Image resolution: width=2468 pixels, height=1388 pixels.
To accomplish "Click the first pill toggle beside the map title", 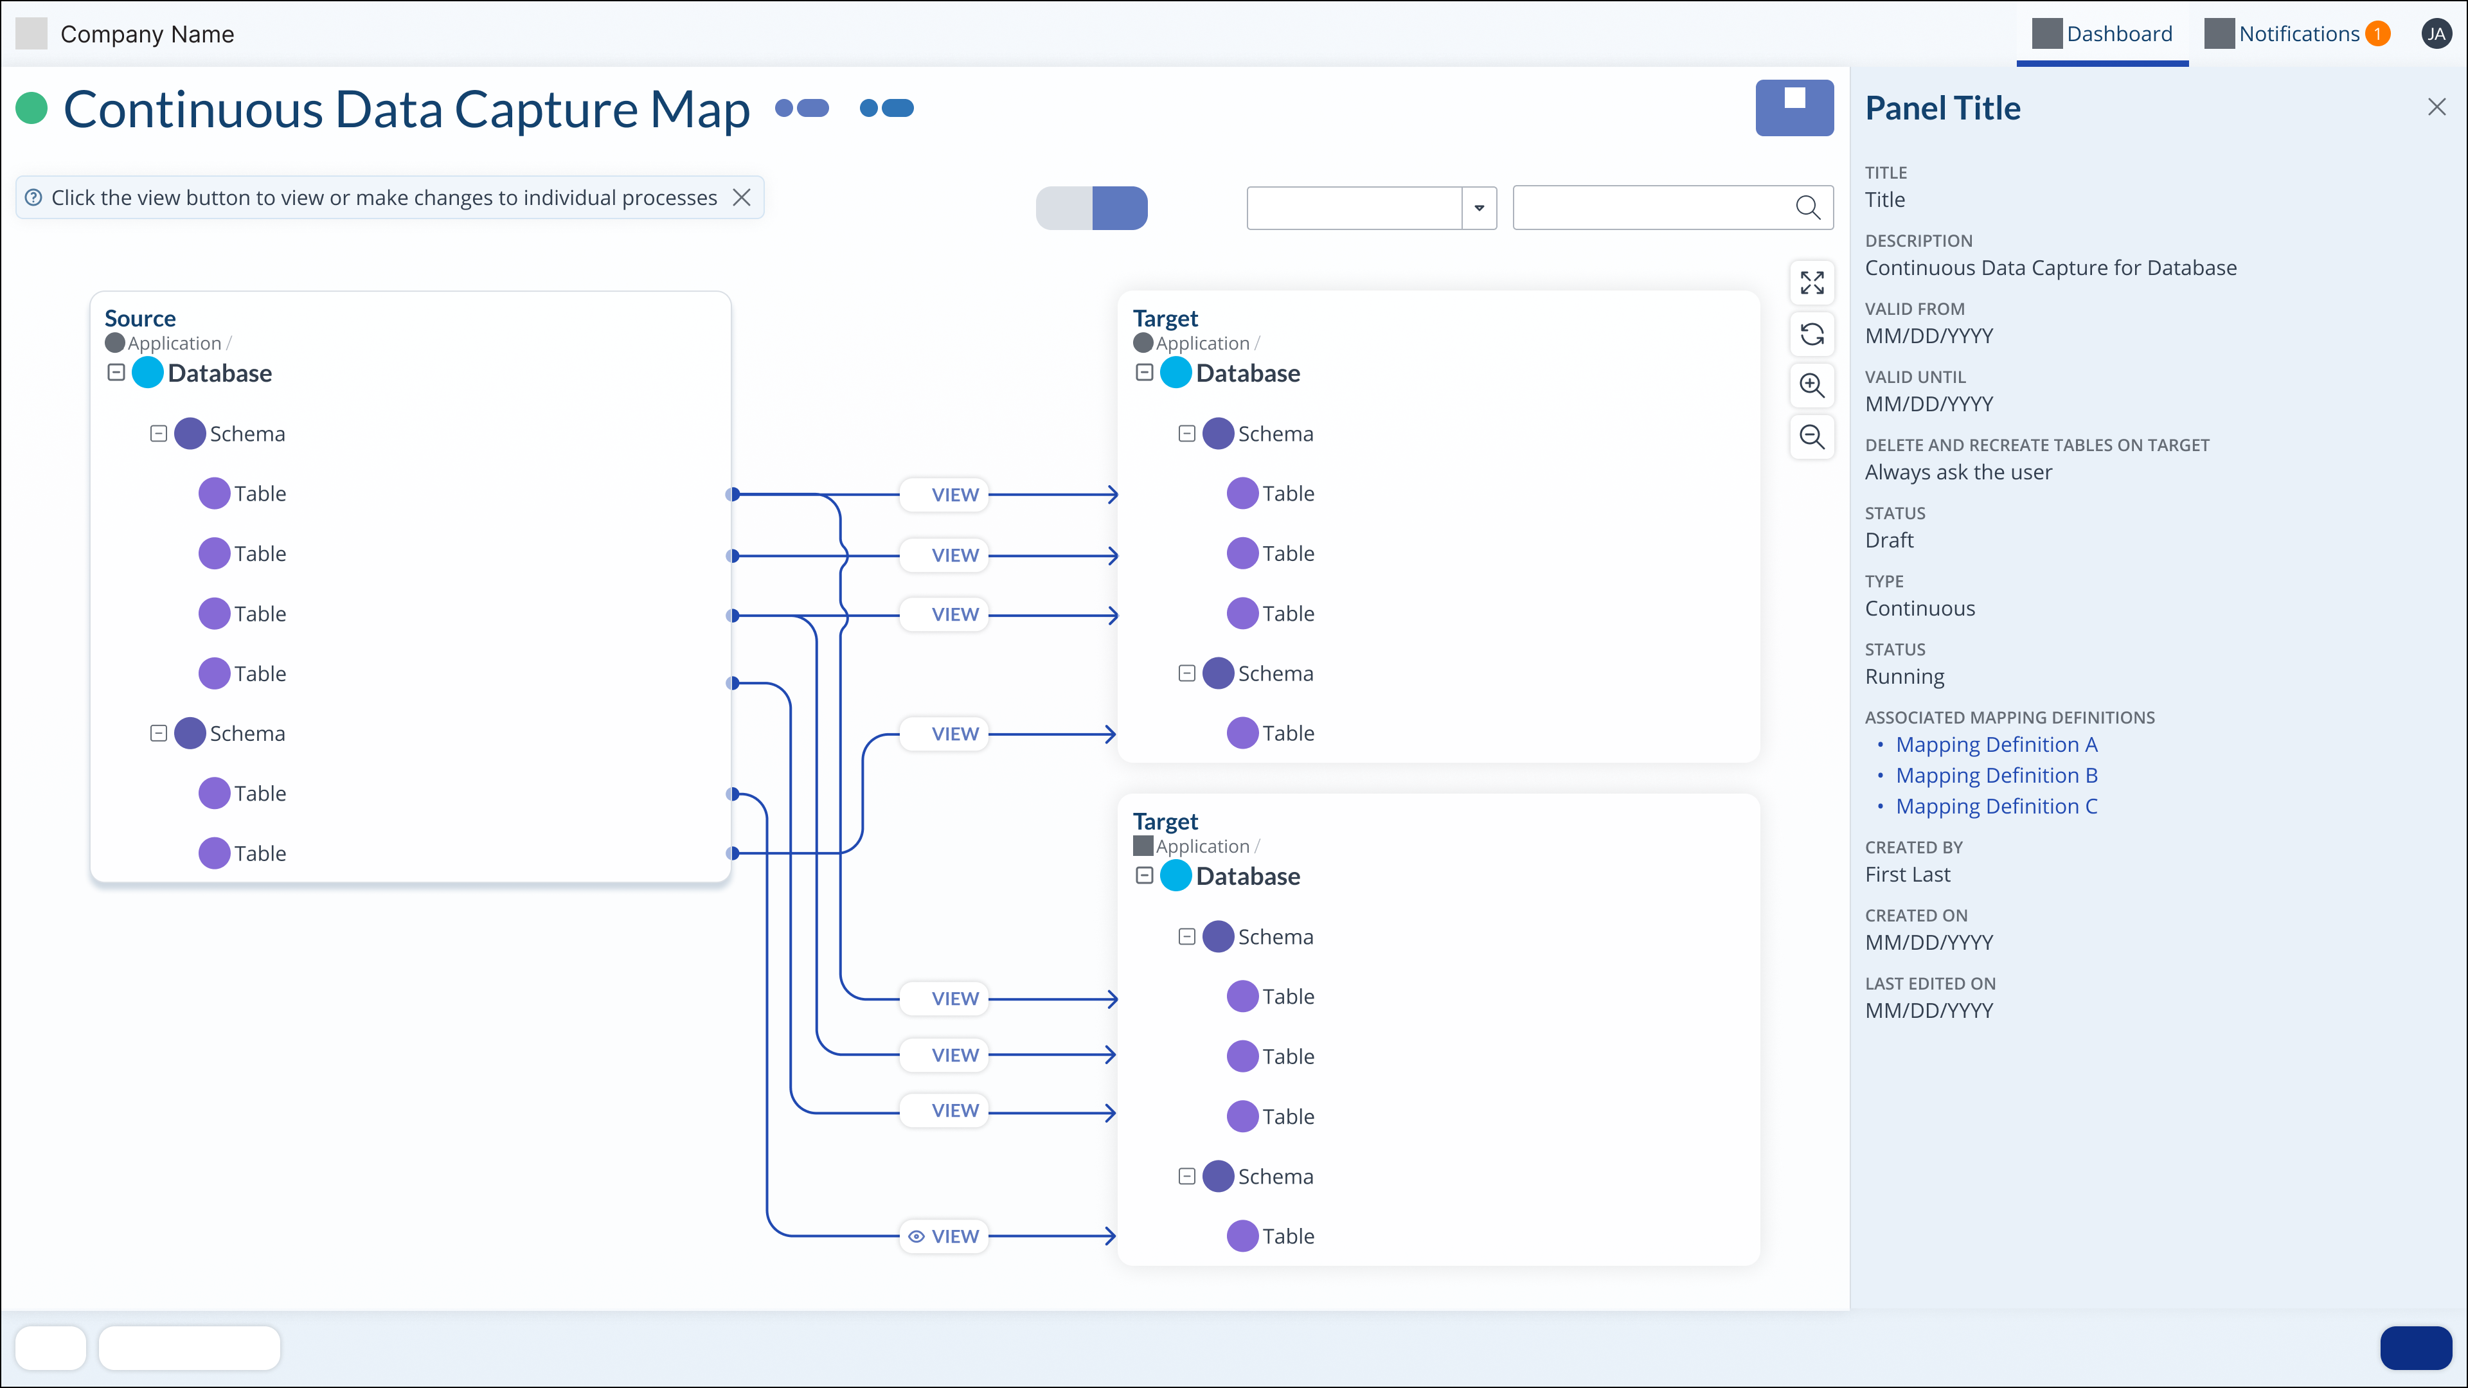I will [x=802, y=109].
